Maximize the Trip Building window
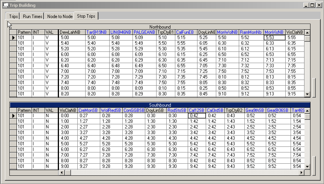This screenshot has width=324, height=184. click(x=312, y=5)
